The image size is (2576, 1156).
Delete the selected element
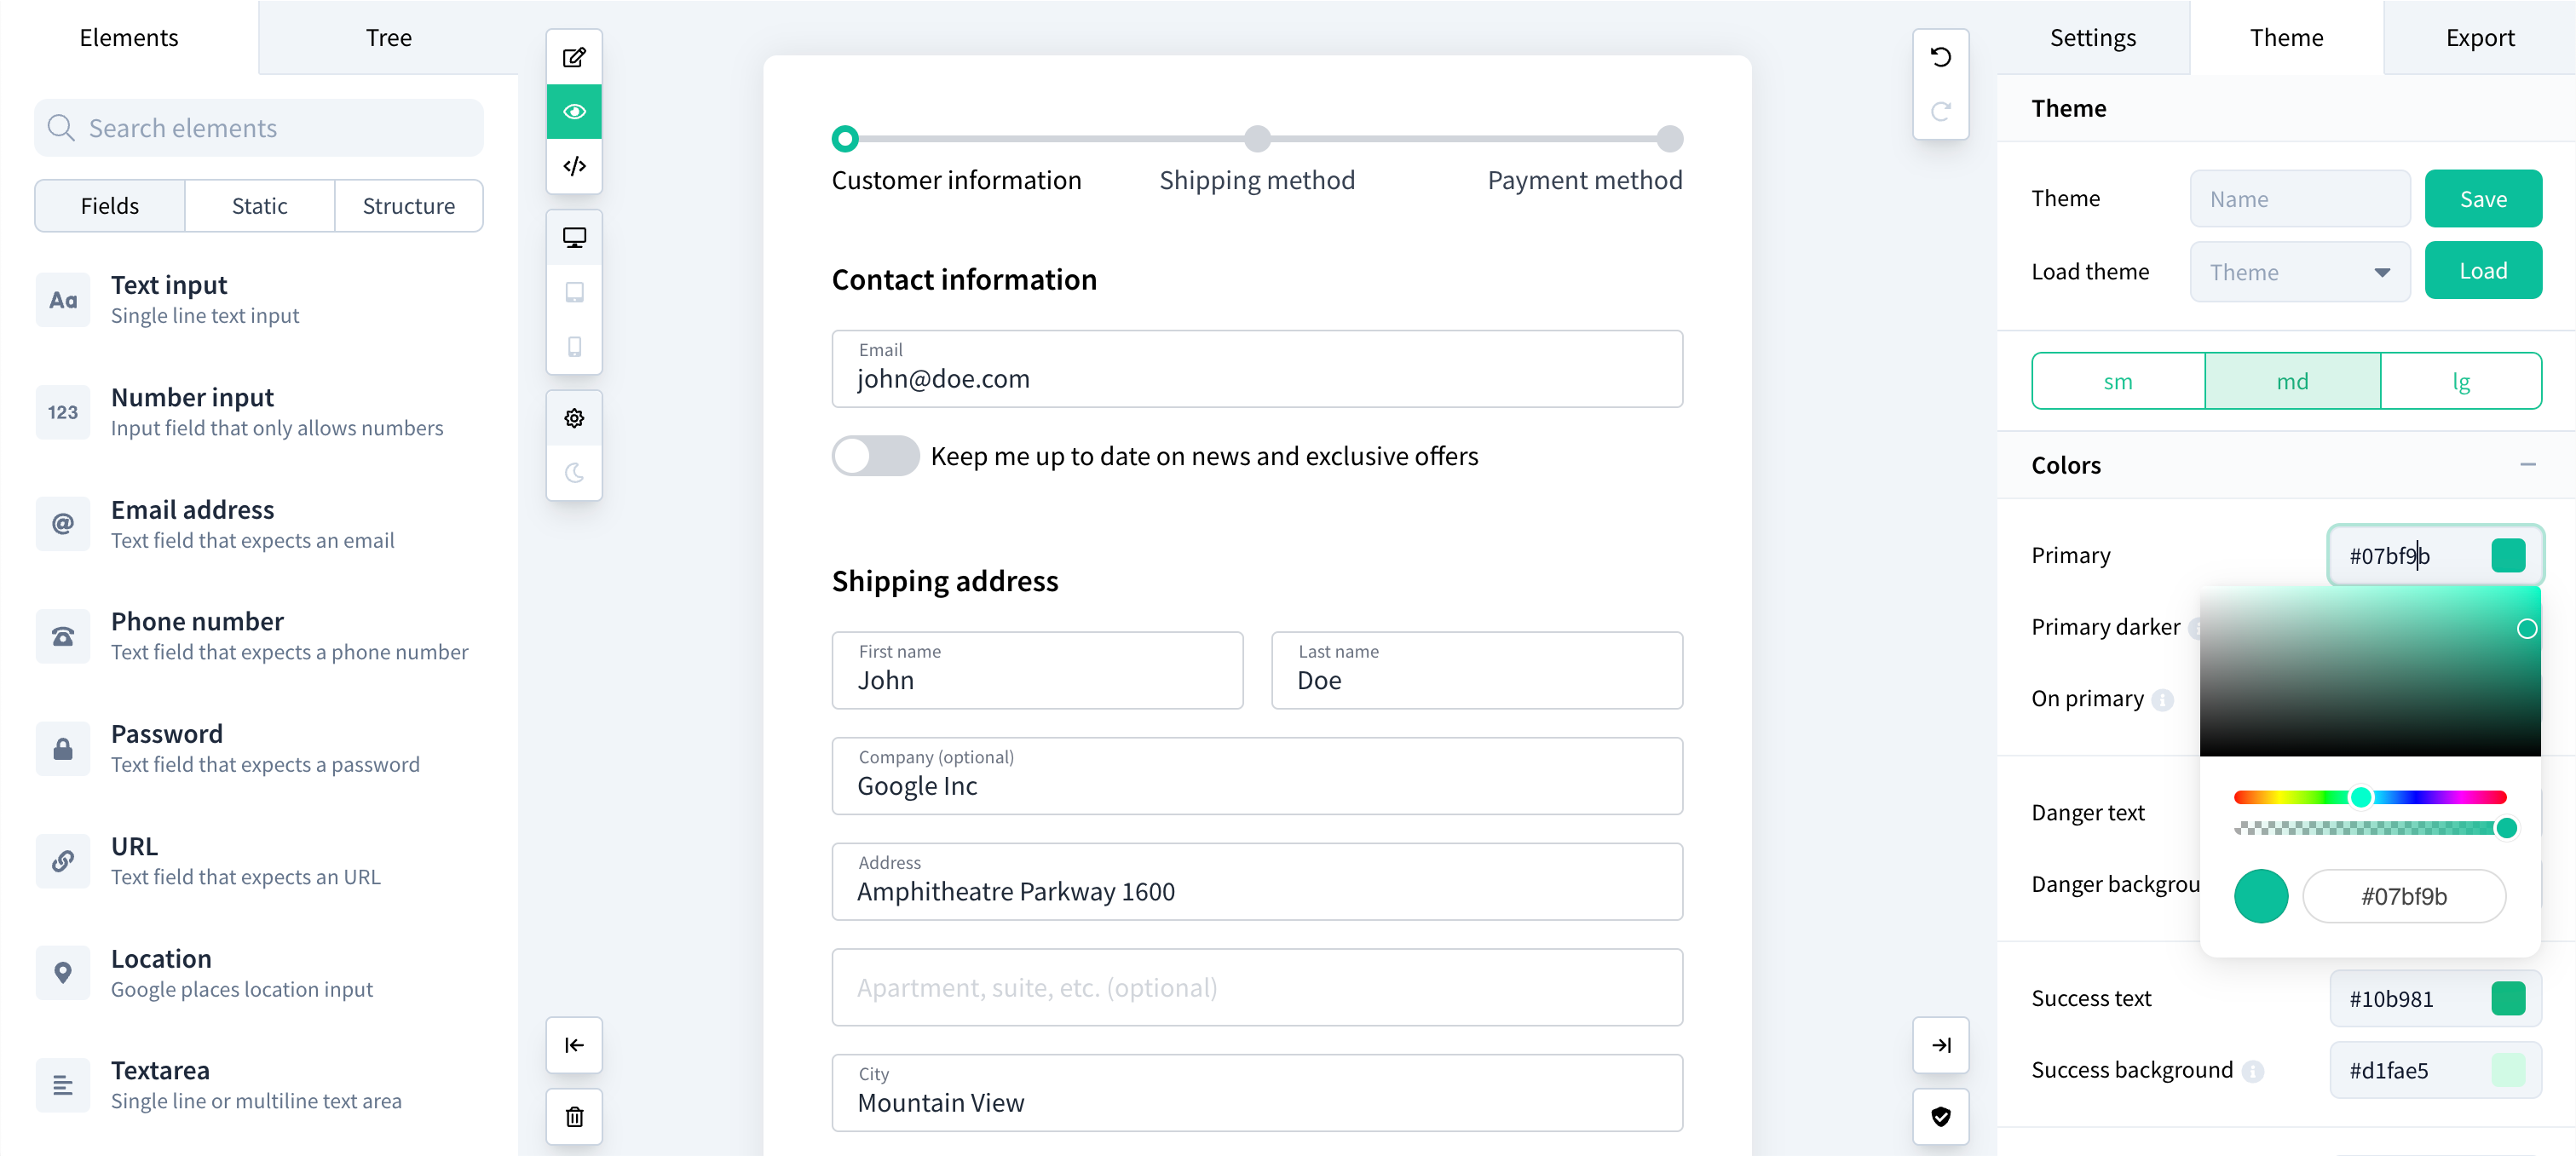pyautogui.click(x=574, y=1117)
